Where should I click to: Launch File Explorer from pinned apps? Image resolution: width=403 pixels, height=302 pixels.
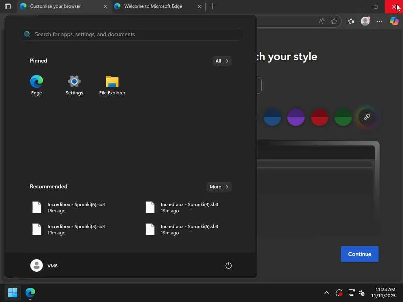[112, 85]
